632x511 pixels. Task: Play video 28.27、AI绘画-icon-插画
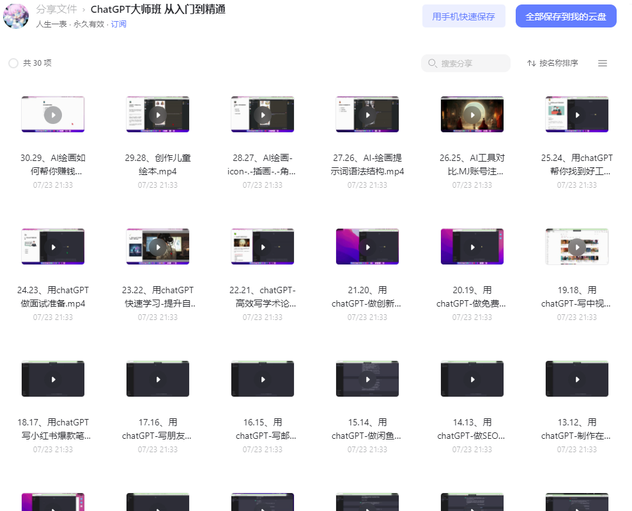pos(263,114)
